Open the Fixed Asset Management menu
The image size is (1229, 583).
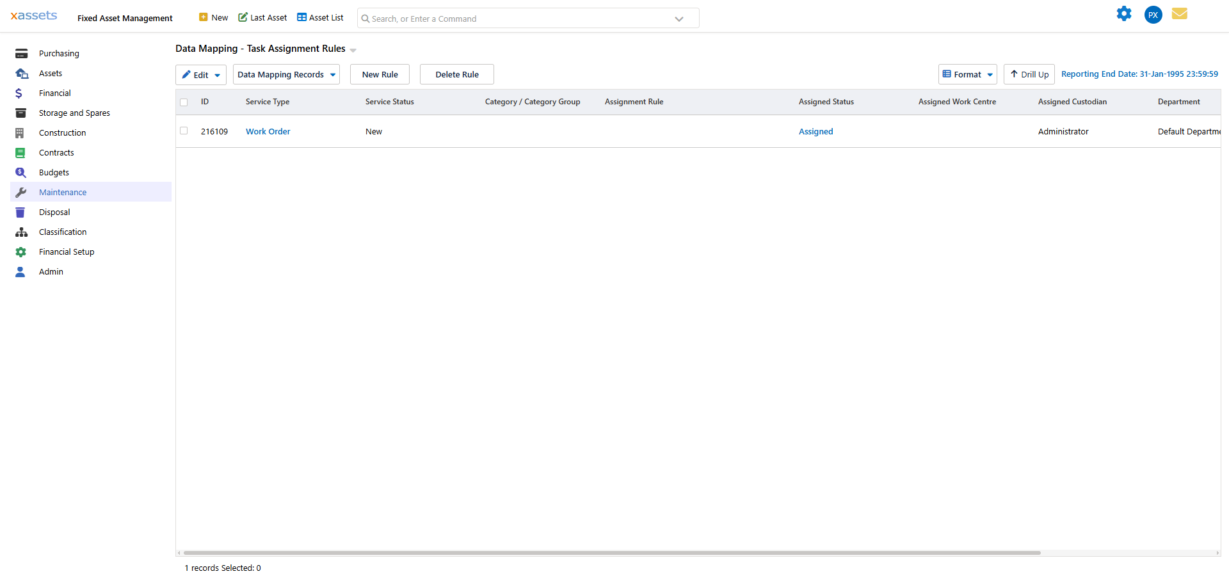tap(124, 18)
